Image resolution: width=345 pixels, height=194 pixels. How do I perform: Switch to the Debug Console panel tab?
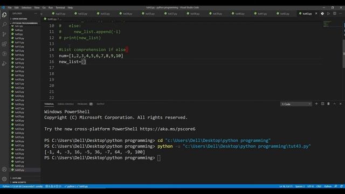66,104
